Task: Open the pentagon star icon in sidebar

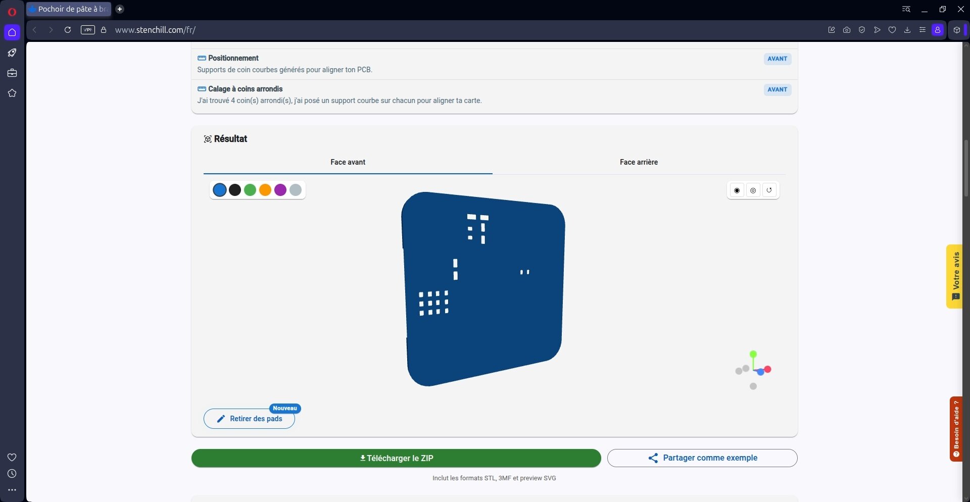Action: click(x=12, y=93)
